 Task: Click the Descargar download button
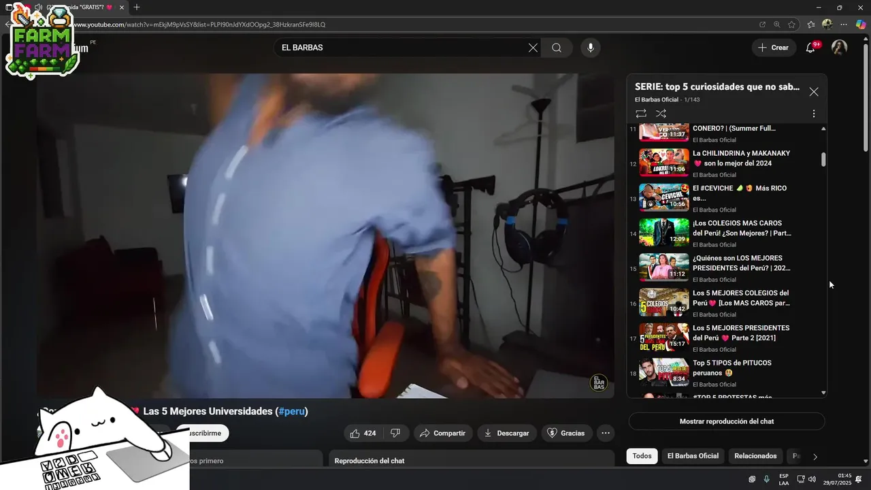coord(507,434)
